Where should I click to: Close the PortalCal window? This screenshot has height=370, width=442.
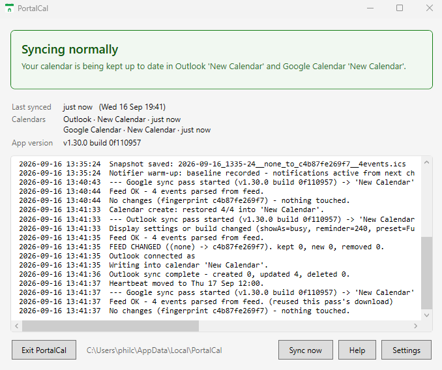(430, 8)
